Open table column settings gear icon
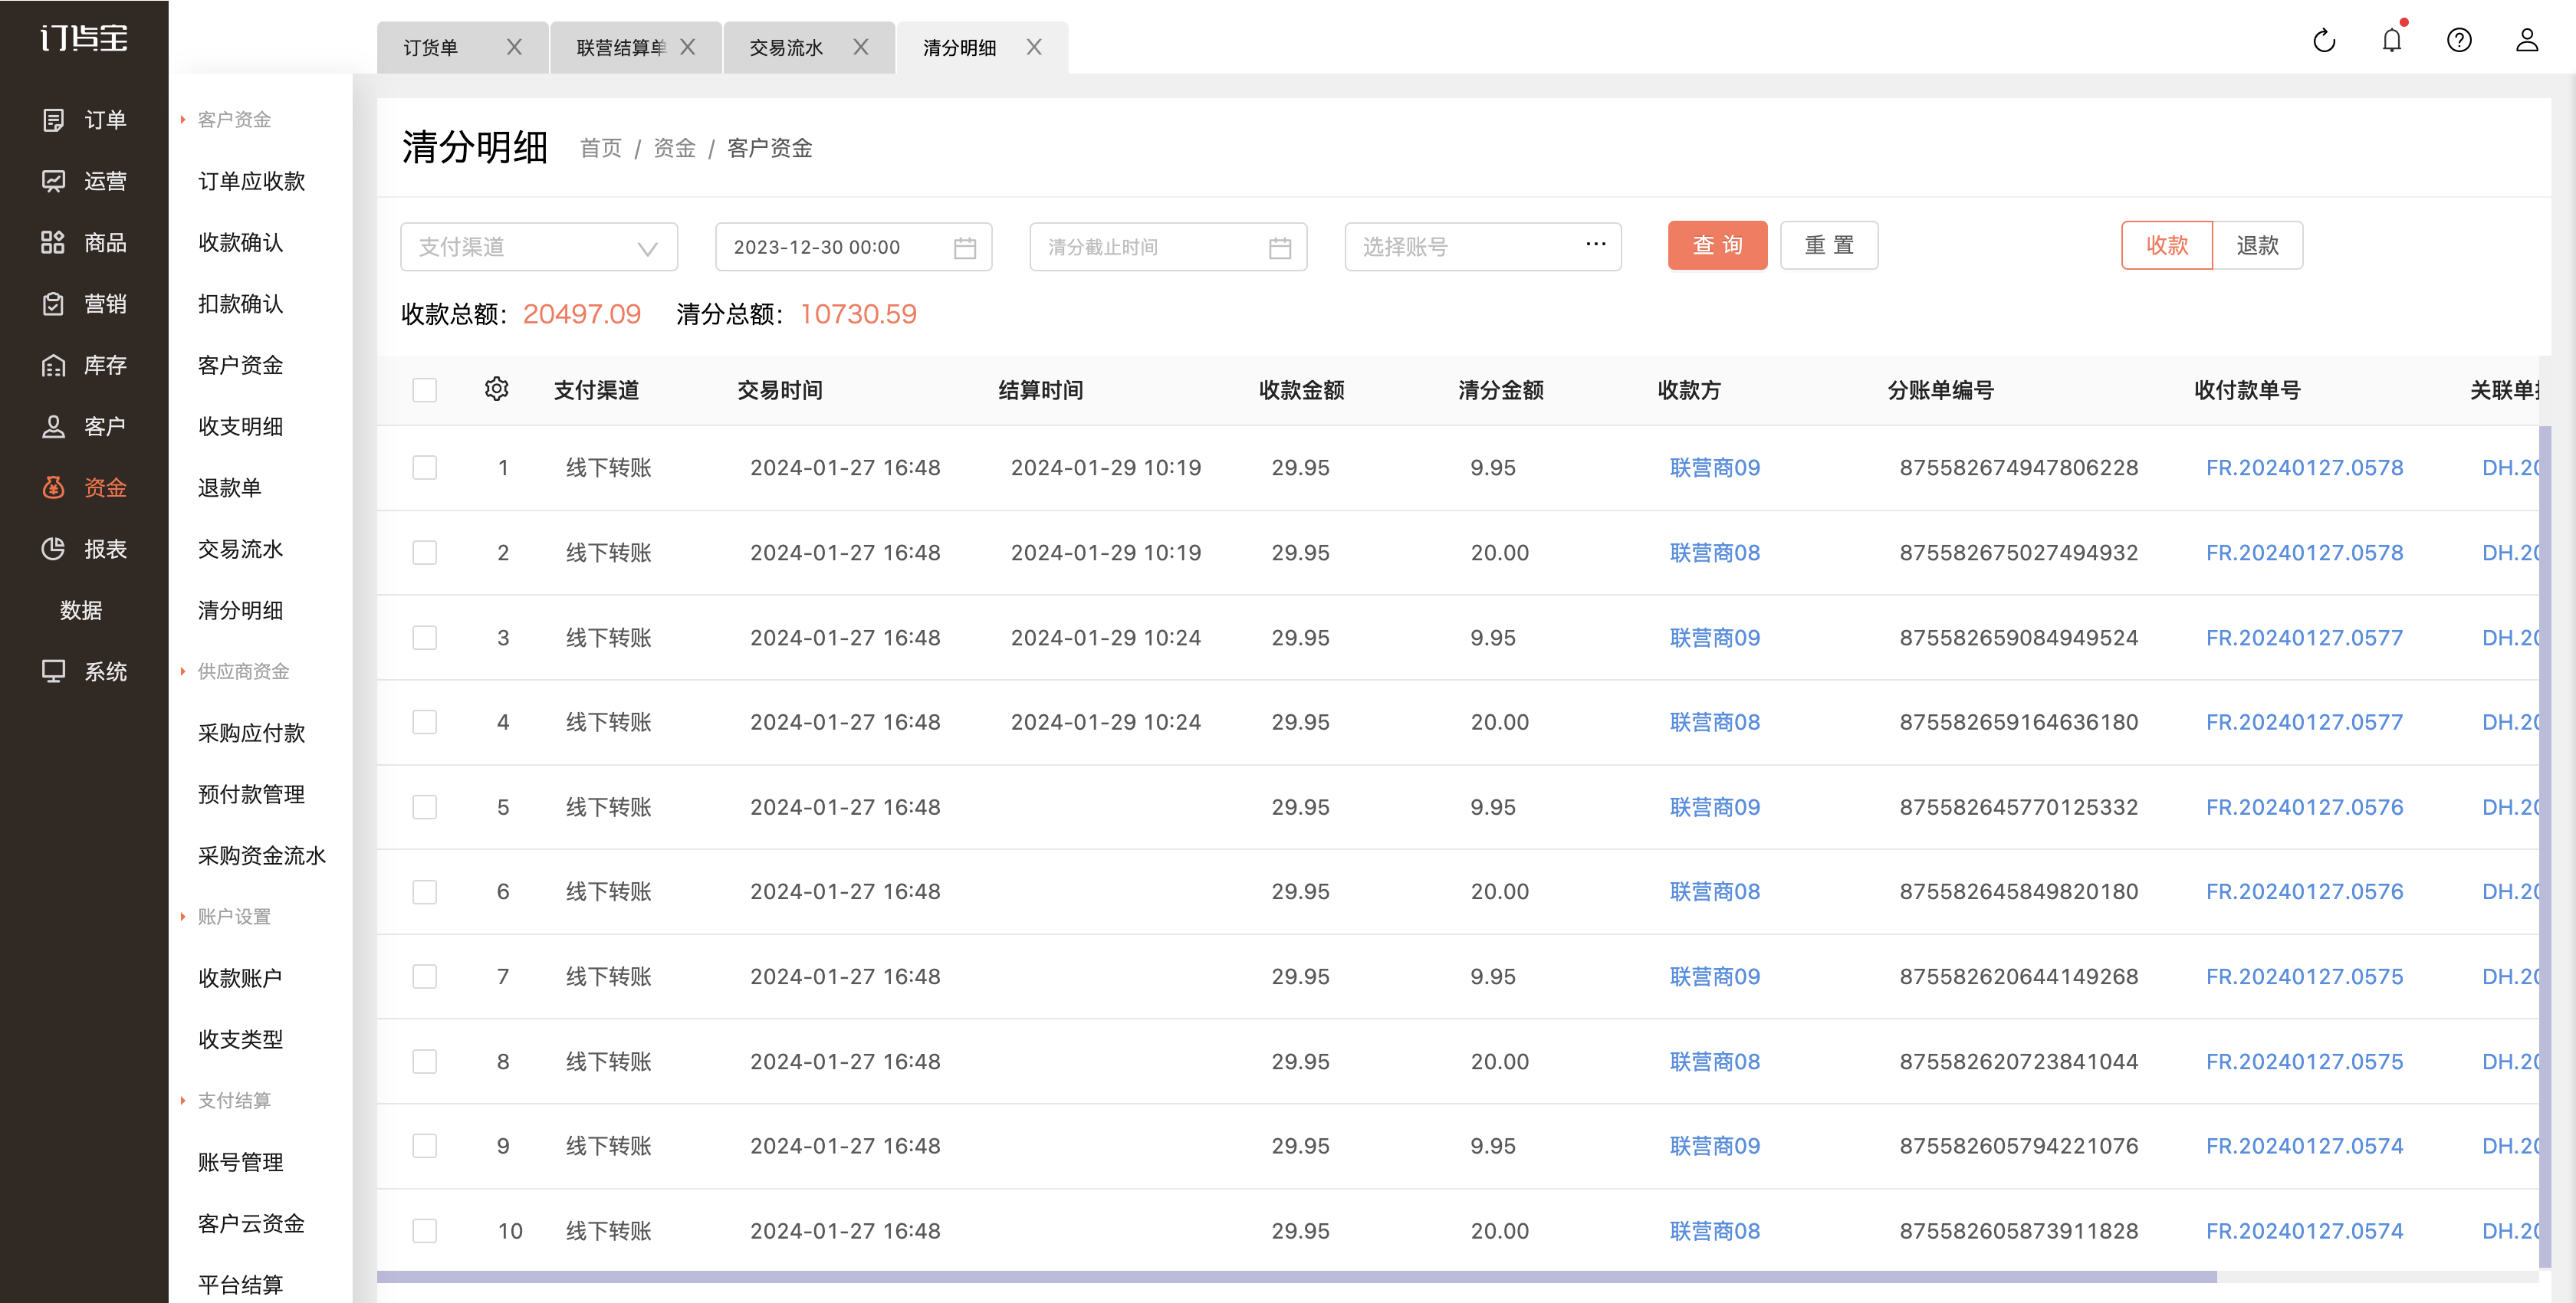 pos(497,389)
